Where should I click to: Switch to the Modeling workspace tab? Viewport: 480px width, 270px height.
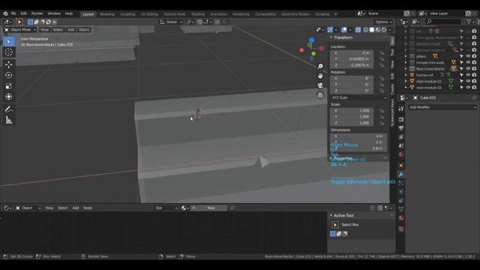click(x=106, y=14)
